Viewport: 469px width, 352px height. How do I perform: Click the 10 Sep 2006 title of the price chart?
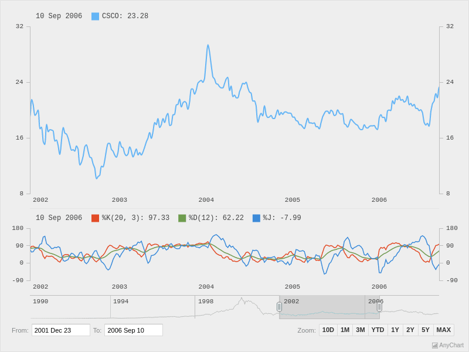(x=59, y=16)
